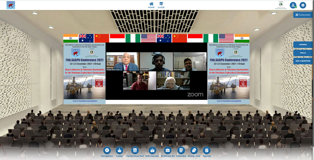Screen dimensions: 314x160
Task: Click the right banner 22-23 December 2021 date text
Action: tap(229, 64)
